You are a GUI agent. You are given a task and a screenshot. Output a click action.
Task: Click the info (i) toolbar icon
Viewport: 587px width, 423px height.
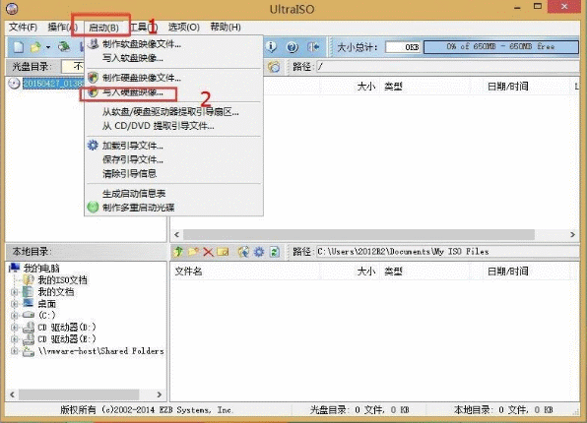(x=272, y=47)
